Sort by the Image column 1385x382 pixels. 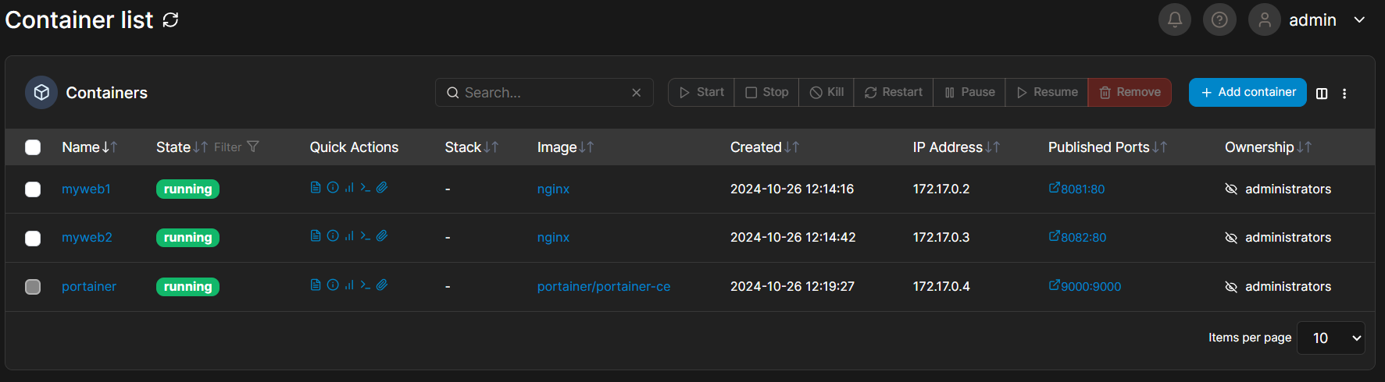565,147
